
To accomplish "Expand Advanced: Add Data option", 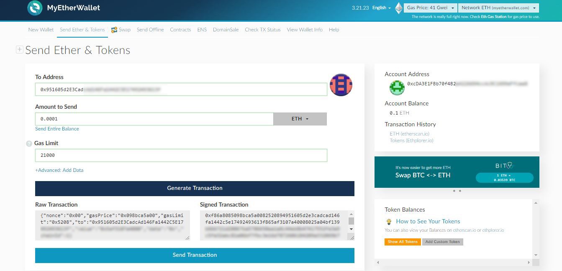I will [59, 170].
